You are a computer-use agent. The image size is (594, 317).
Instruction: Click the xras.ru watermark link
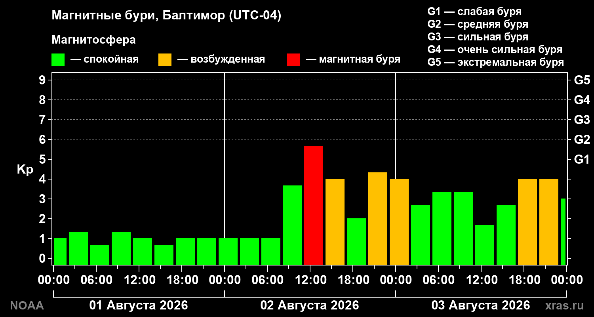tap(564, 306)
